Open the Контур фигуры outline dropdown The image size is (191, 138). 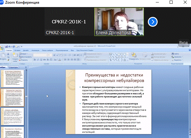[159, 57]
